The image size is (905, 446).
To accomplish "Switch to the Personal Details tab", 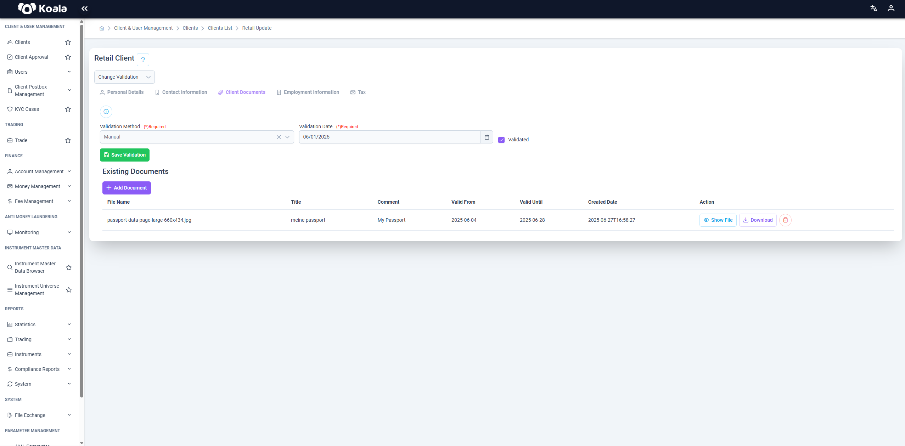I will pos(122,92).
